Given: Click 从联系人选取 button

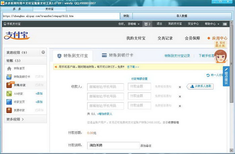Looking at the screenshot, I should [200, 86].
